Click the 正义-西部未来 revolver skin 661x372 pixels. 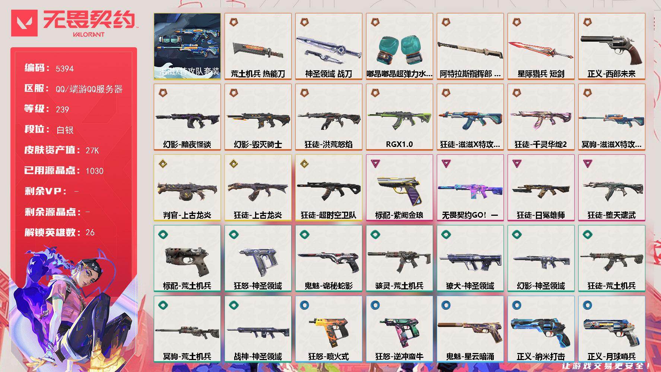click(x=612, y=46)
